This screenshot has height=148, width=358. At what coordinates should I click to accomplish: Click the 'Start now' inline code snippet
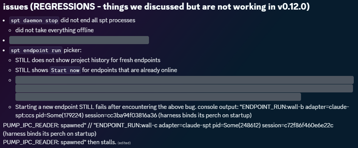[65, 70]
